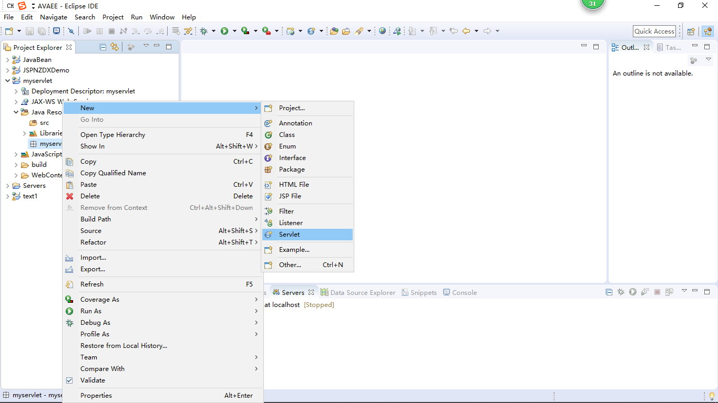Select Other... in the New submenu
This screenshot has width=718, height=403.
(307, 265)
